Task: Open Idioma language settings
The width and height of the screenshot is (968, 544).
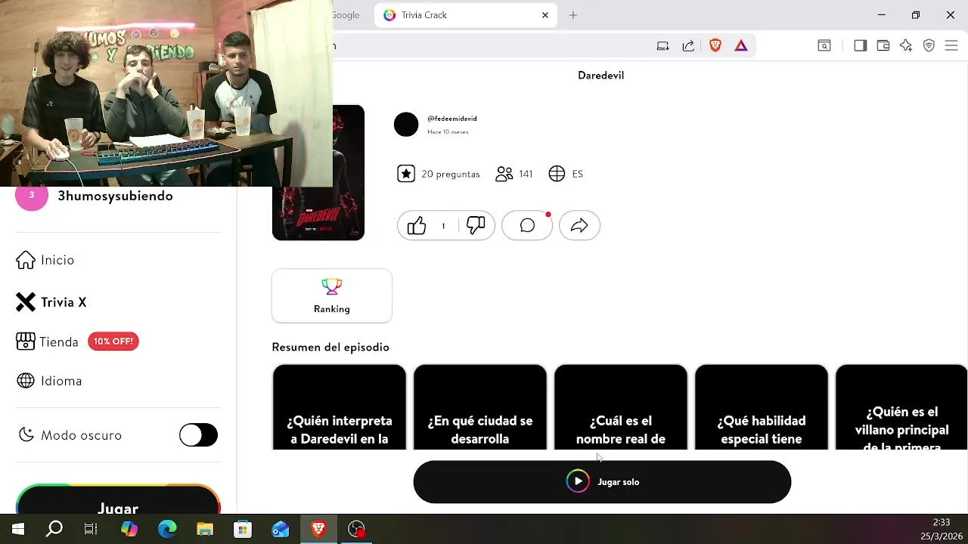Action: (x=49, y=381)
